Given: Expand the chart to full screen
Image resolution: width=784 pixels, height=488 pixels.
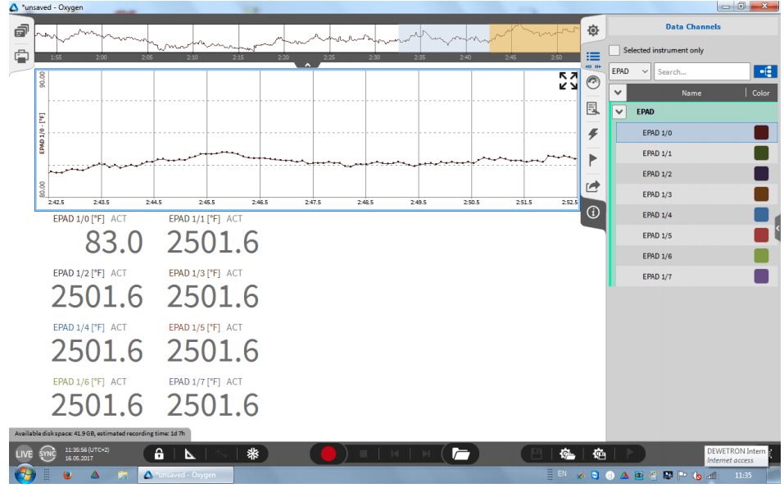Looking at the screenshot, I should point(568,80).
